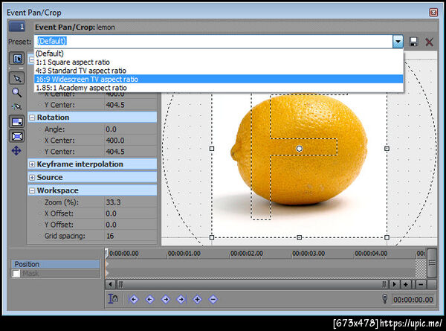
Task: Select the Zoom magnifier tool
Action: 16,92
